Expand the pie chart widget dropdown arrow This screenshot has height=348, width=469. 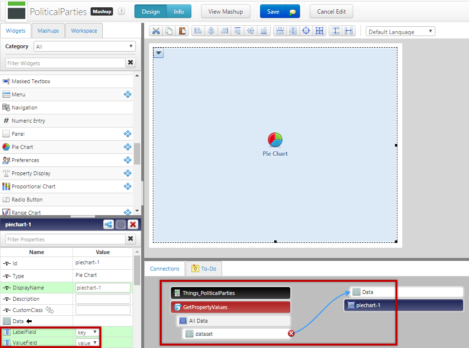click(x=159, y=53)
